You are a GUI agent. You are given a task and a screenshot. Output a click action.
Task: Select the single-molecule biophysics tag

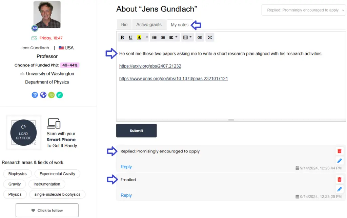click(57, 194)
